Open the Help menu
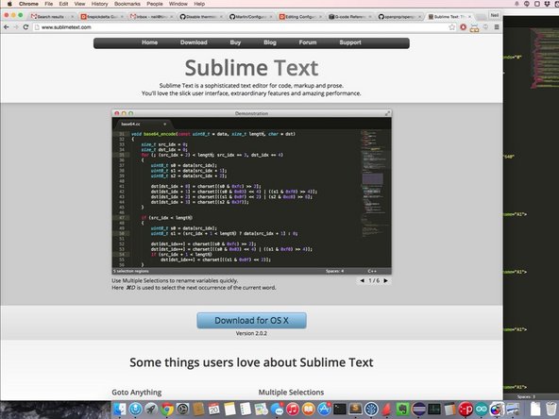Viewport: 559px width, 419px height. 199,4
